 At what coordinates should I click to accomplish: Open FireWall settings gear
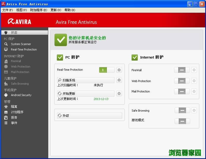click(194, 70)
